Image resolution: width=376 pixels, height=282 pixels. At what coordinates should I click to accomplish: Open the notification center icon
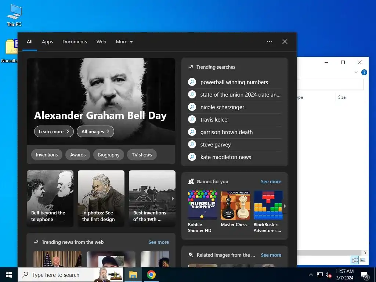(x=364, y=275)
